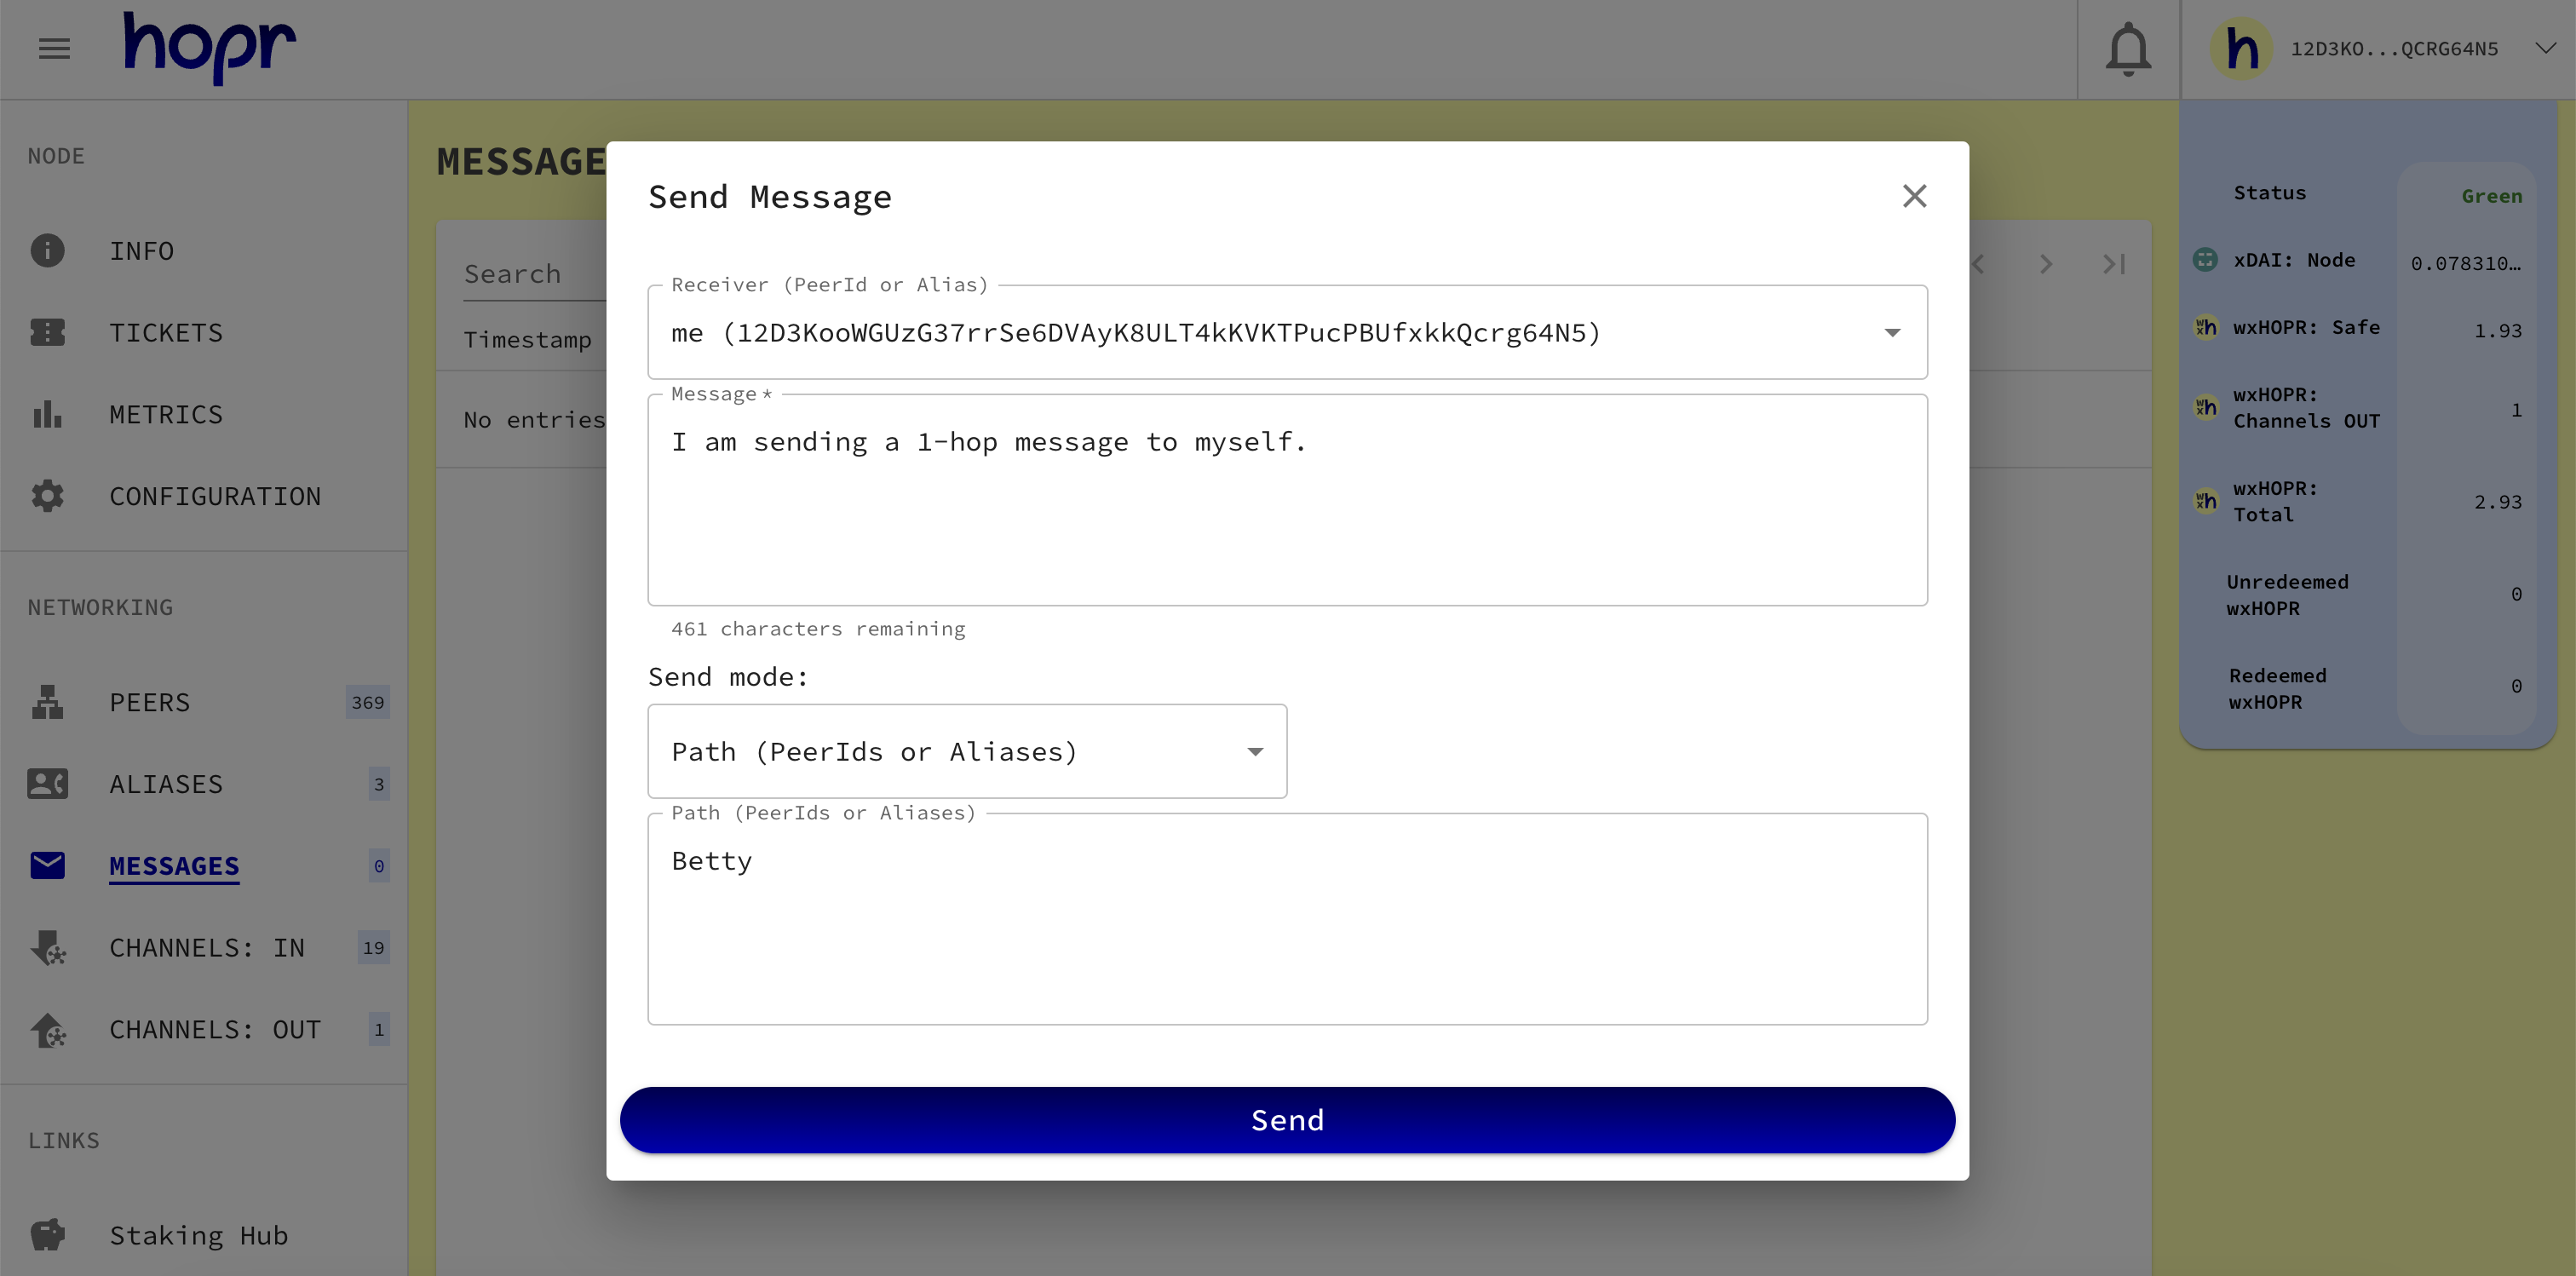Follow the Staking Hub link

pyautogui.click(x=198, y=1237)
